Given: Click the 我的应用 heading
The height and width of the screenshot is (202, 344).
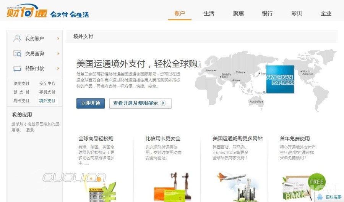Looking at the screenshot, I should (22, 115).
